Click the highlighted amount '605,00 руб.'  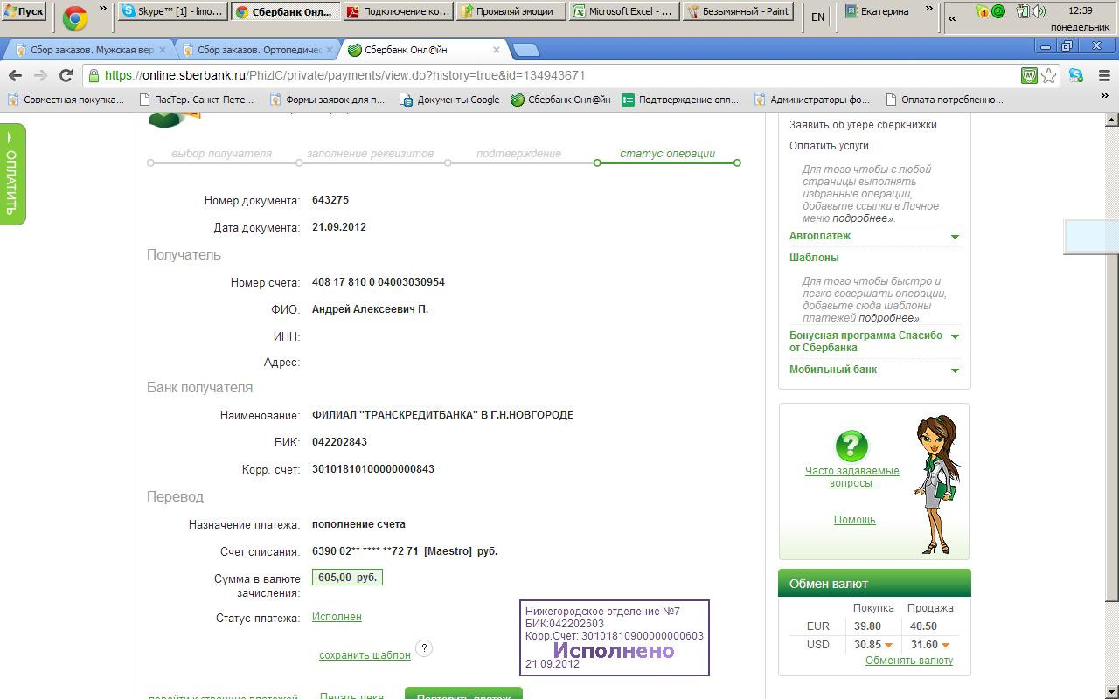click(x=347, y=578)
